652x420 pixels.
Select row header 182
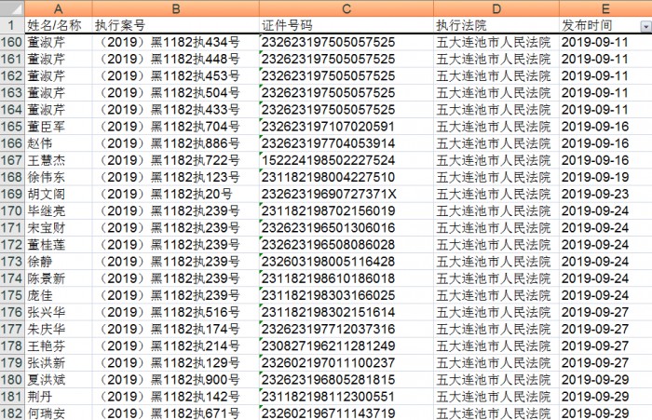point(11,413)
